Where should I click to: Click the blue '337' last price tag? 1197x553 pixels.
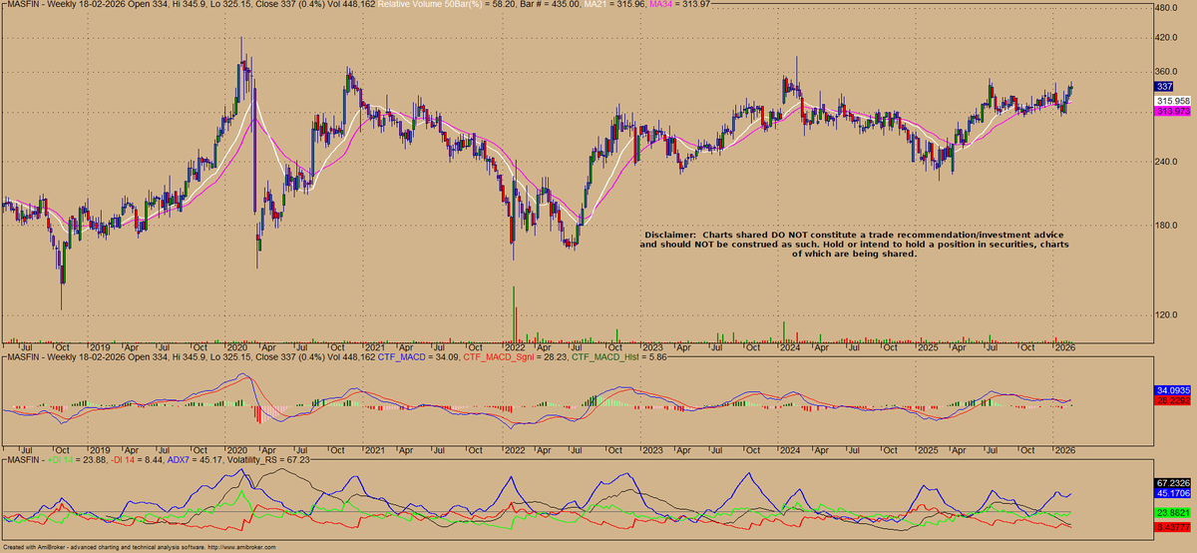[1165, 87]
